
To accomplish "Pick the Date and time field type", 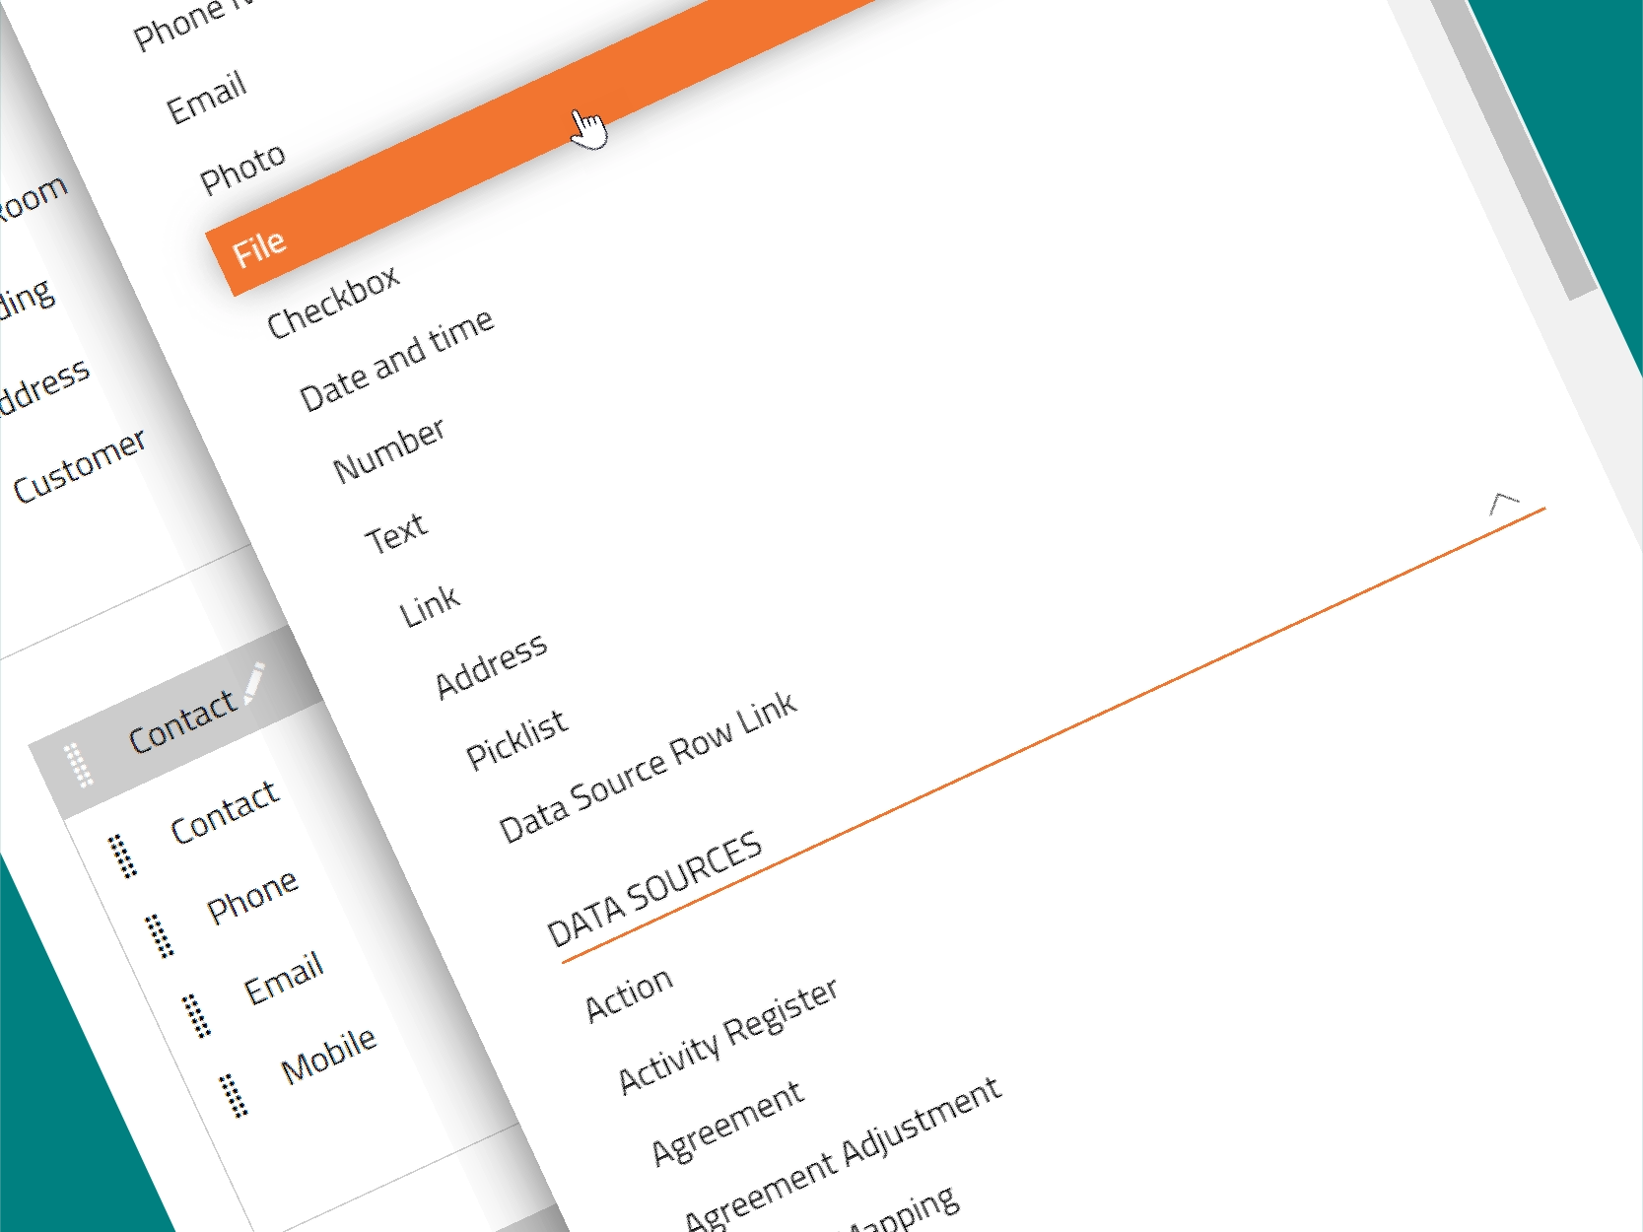I will tap(396, 360).
